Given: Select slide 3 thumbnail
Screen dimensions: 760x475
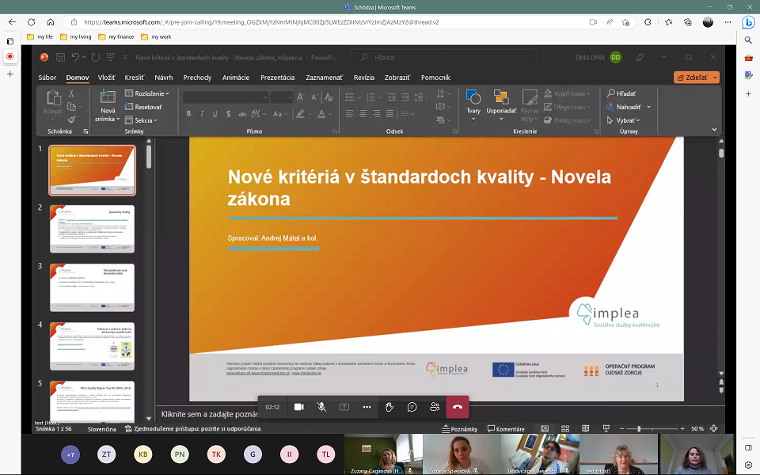Looking at the screenshot, I should 92,287.
